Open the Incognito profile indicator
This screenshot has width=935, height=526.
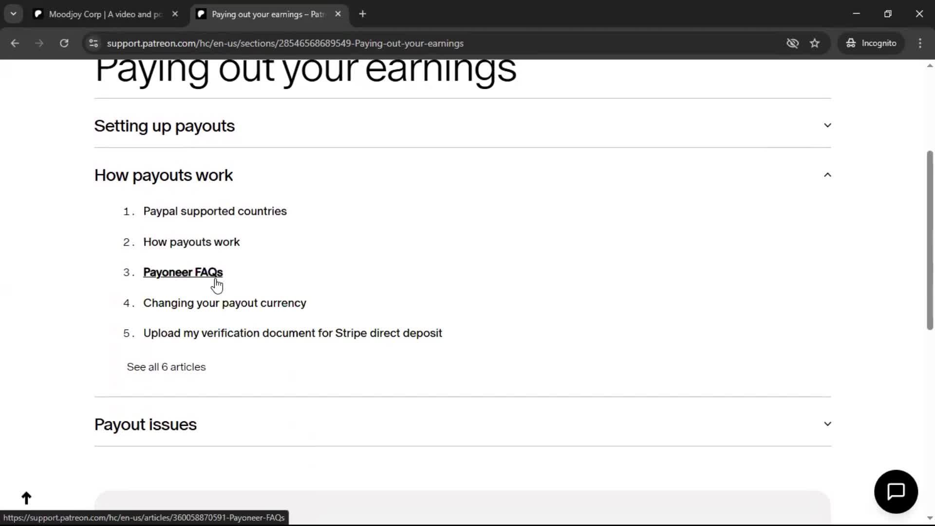pyautogui.click(x=871, y=43)
